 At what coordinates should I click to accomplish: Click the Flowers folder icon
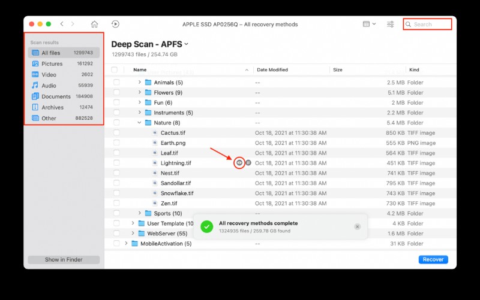(148, 92)
